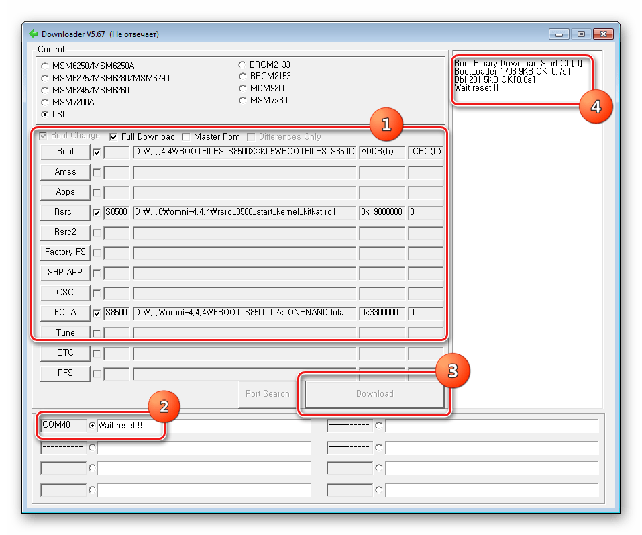Viewport: 642px width, 535px height.
Task: Check the ETC row checkbox
Action: (97, 354)
